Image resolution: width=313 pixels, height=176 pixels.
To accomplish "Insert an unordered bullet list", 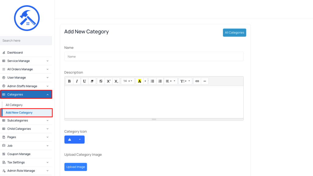I will point(152,81).
